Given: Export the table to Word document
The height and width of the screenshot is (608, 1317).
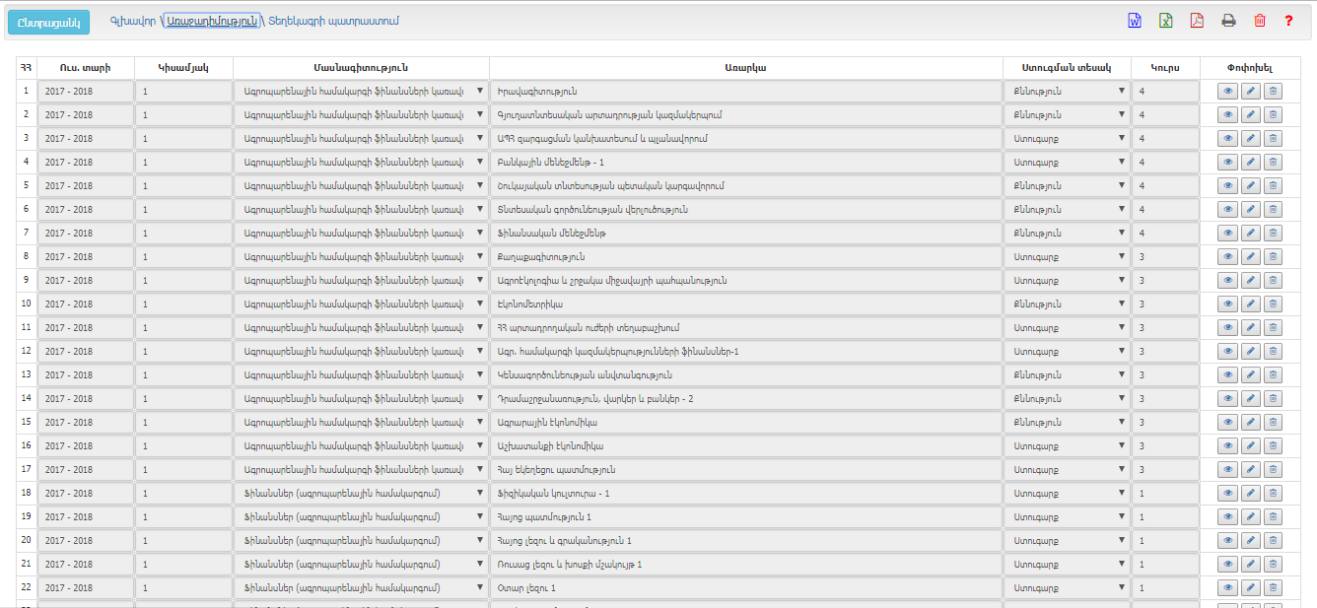Looking at the screenshot, I should pyautogui.click(x=1134, y=21).
